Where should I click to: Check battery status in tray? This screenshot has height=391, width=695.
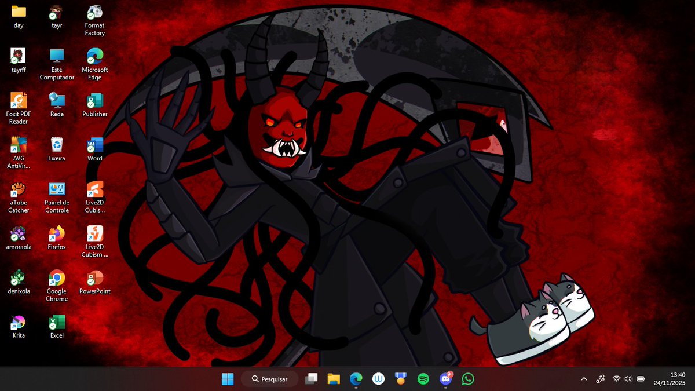tap(641, 379)
